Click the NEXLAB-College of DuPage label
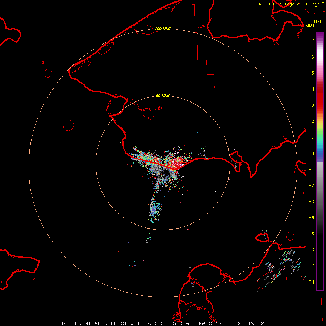326x326 pixels. tap(290, 4)
